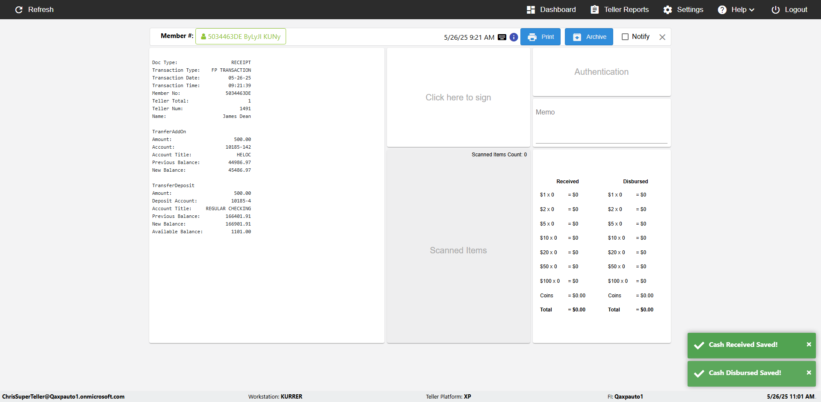Click the keyboard icon beside the timestamp
821x402 pixels.
(502, 37)
